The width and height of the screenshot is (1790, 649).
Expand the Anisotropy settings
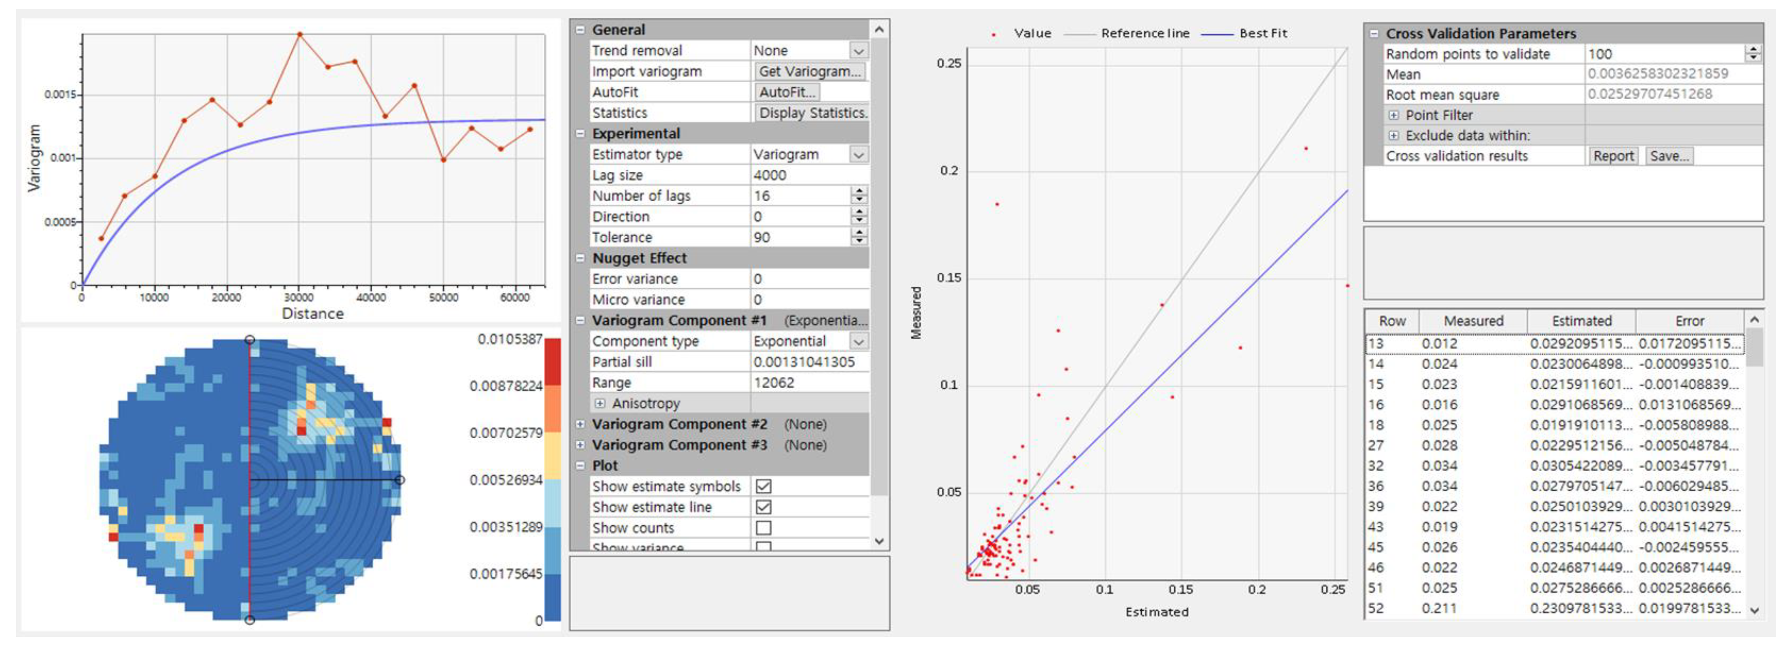[x=599, y=403]
